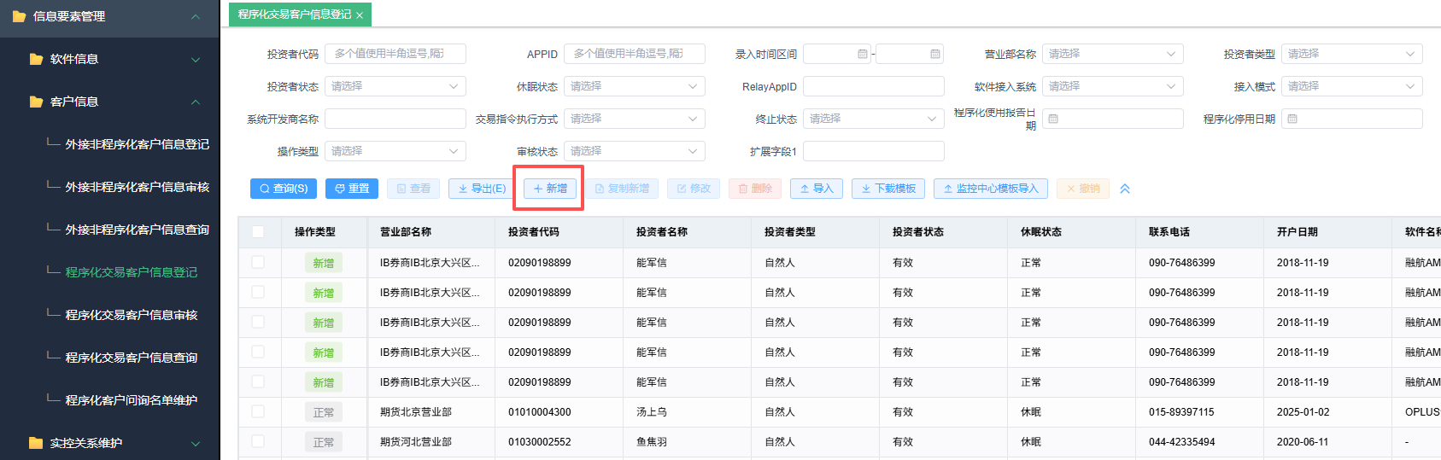Open 程序化交易客户信息审核 menu item

point(131,315)
